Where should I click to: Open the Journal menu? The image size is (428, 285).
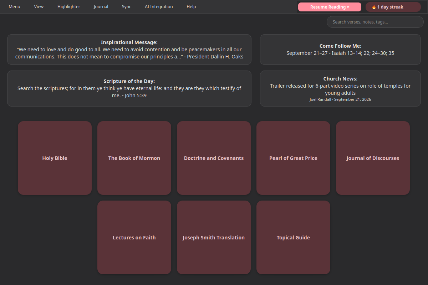click(101, 7)
